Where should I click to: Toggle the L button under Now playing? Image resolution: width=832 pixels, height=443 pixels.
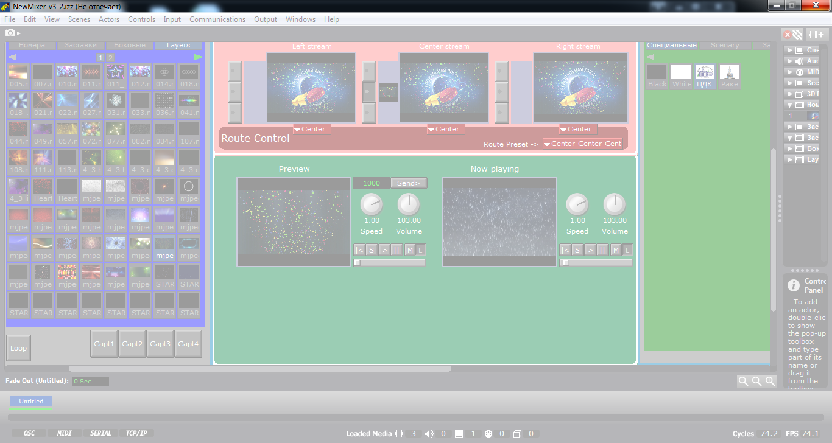(627, 250)
